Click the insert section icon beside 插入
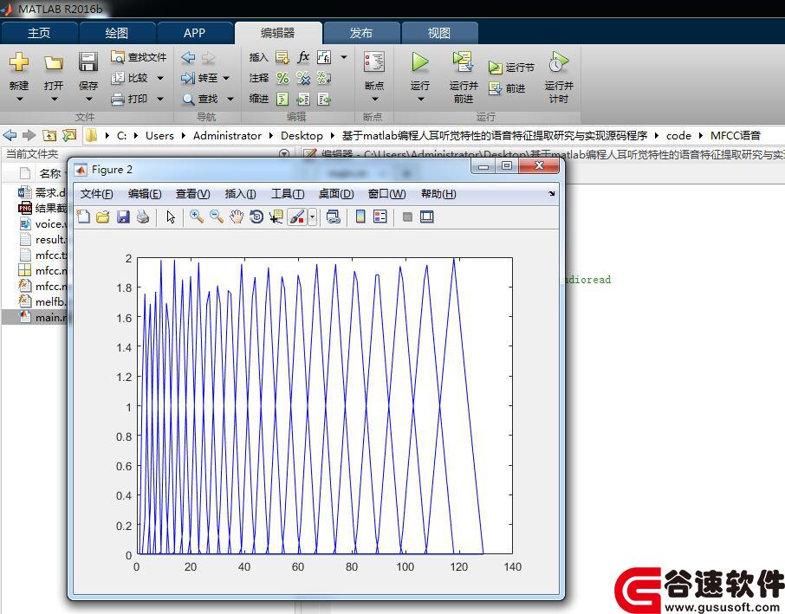The height and width of the screenshot is (614, 785). [282, 57]
